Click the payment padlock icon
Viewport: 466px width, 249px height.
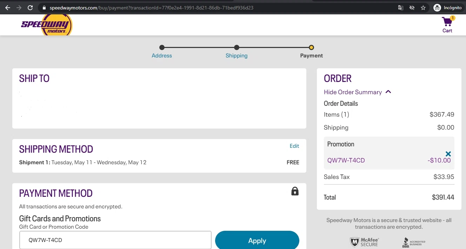point(295,191)
